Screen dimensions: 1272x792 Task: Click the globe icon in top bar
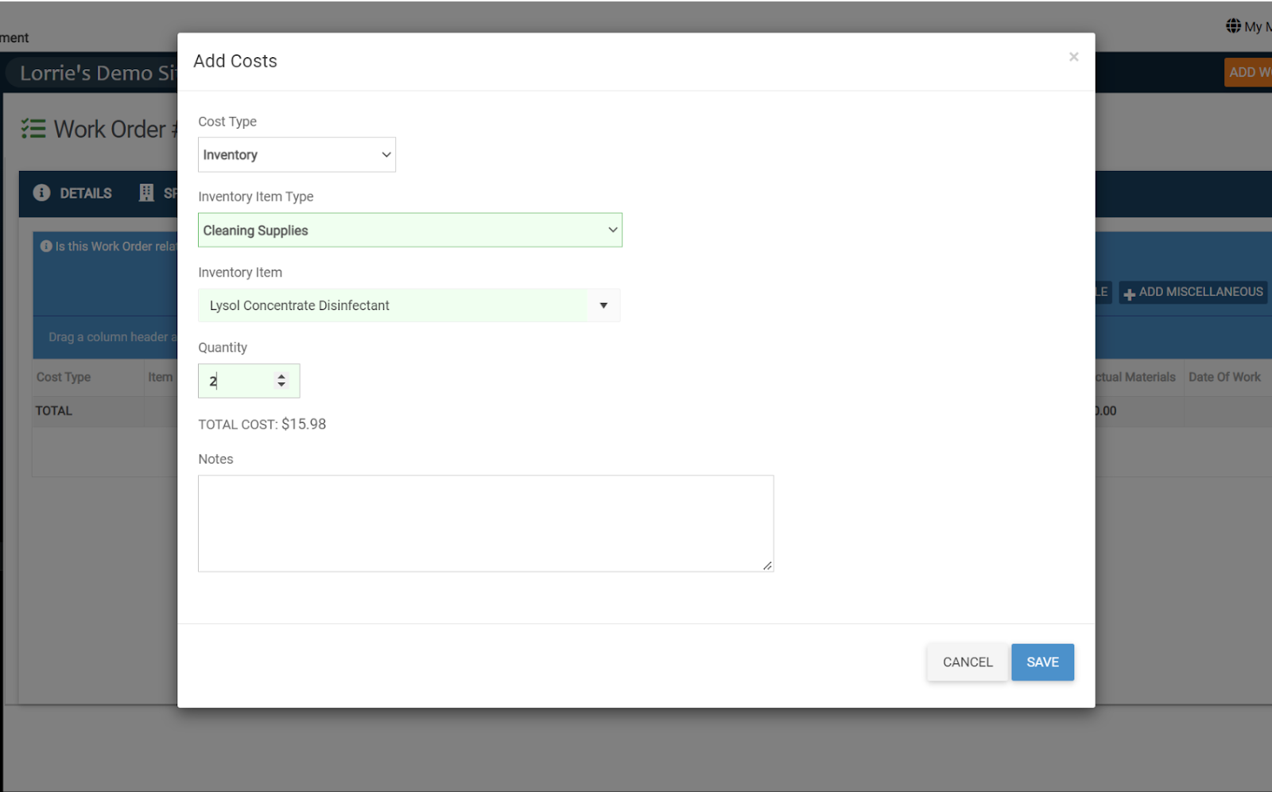(x=1233, y=26)
